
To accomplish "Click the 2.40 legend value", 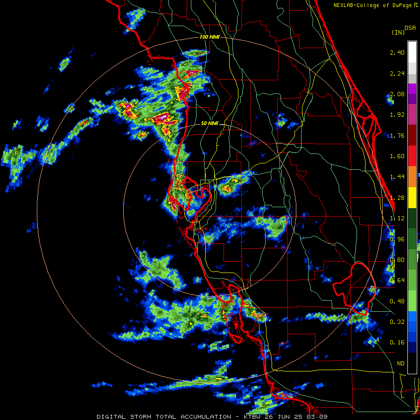I will click(x=397, y=52).
